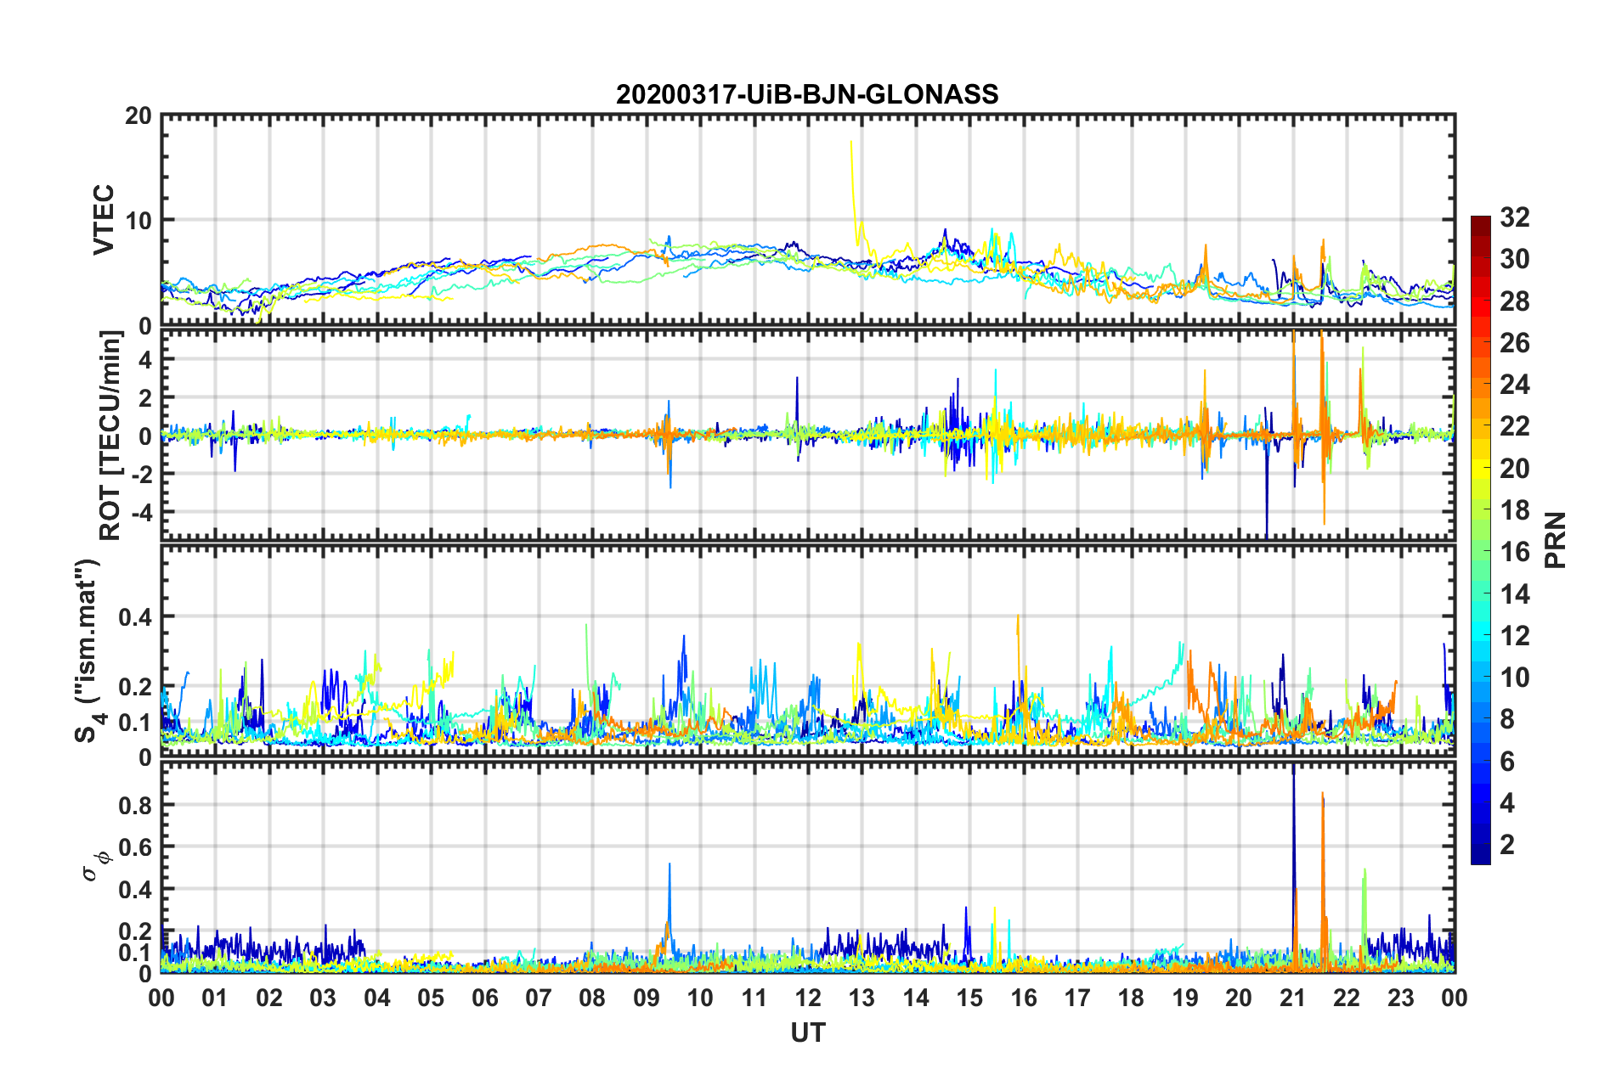The height and width of the screenshot is (1080, 1616).
Task: Click colorbar tick label 6
Action: (1507, 762)
